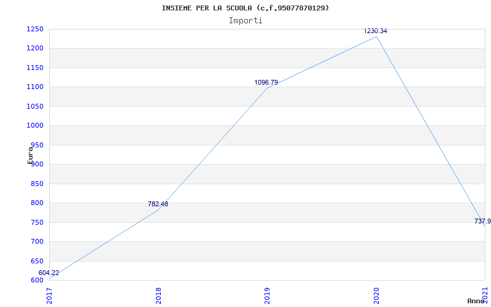Click the 1250 y-axis tick label
Image resolution: width=491 pixels, height=307 pixels.
coord(34,29)
